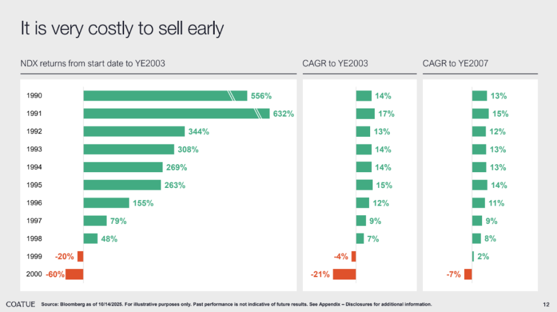Image resolution: width=557 pixels, height=312 pixels.
Task: Select the "CAGR to YE2007" heading
Action: (x=455, y=63)
